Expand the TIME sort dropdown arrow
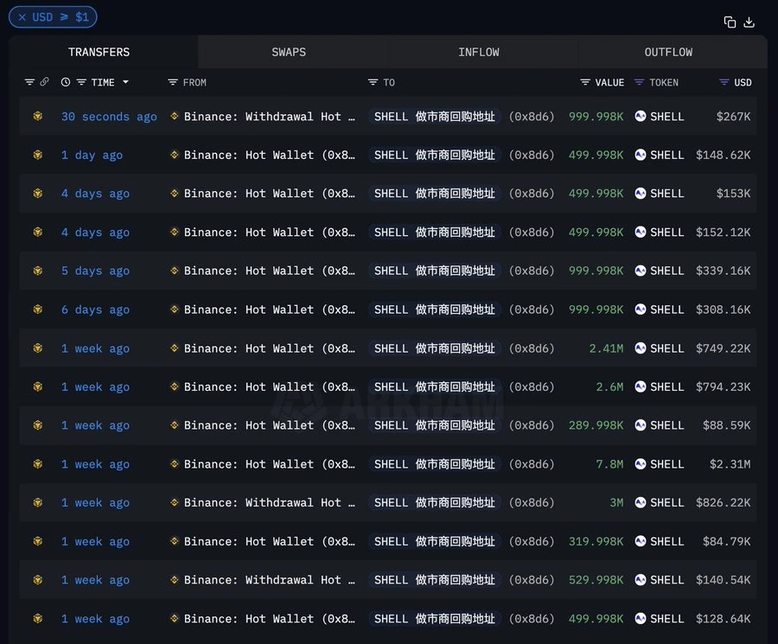This screenshot has height=644, width=778. (125, 82)
